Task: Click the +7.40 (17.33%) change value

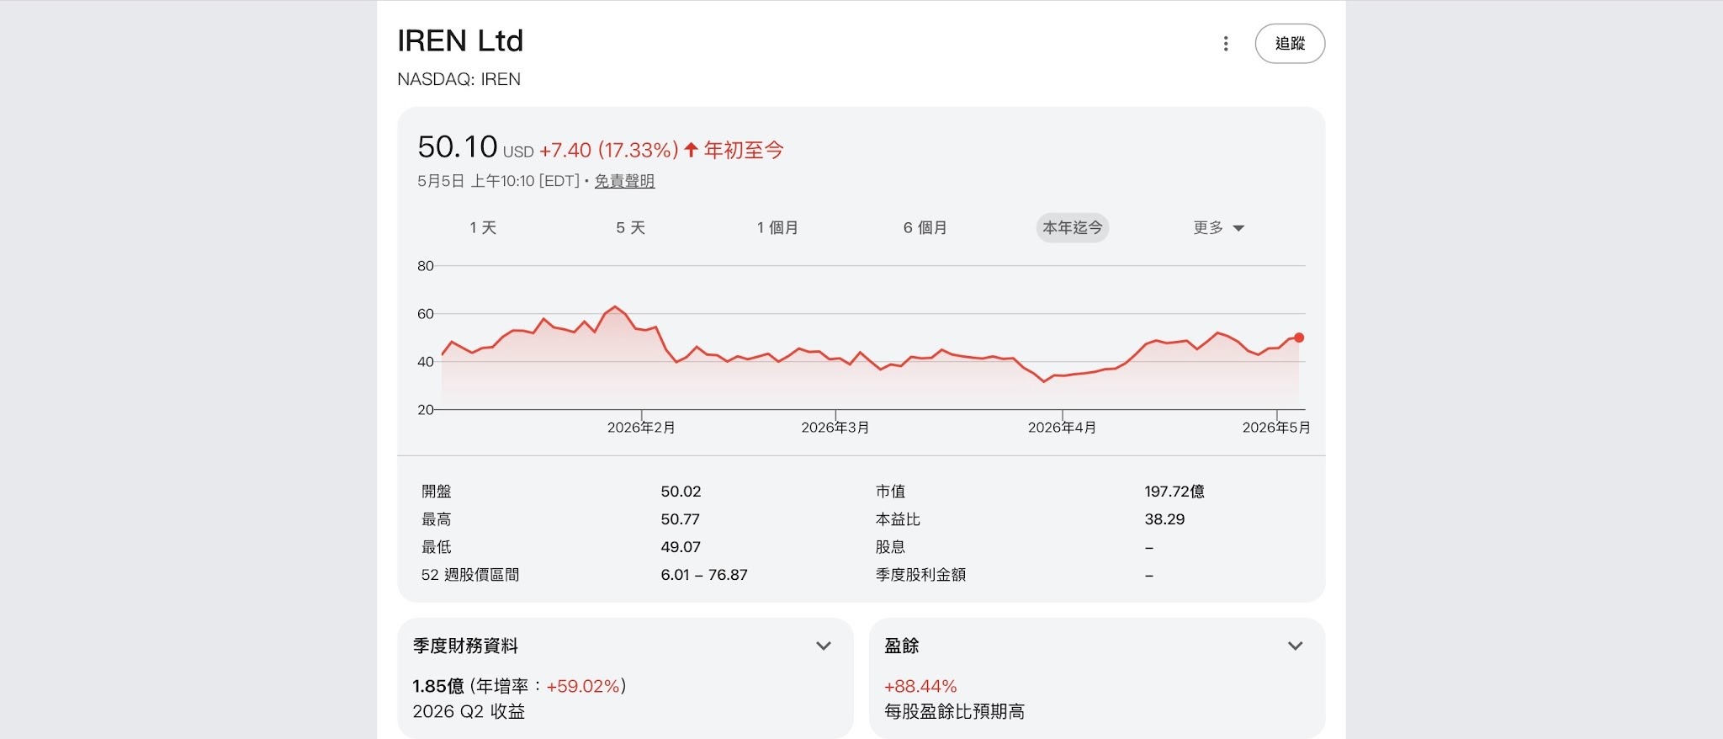Action: [609, 151]
